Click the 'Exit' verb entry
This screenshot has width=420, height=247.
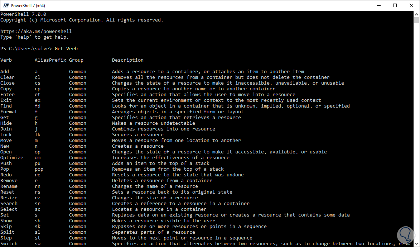click(x=6, y=100)
